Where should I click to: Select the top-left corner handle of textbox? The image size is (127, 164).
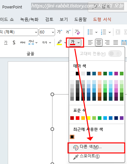(52, 94)
